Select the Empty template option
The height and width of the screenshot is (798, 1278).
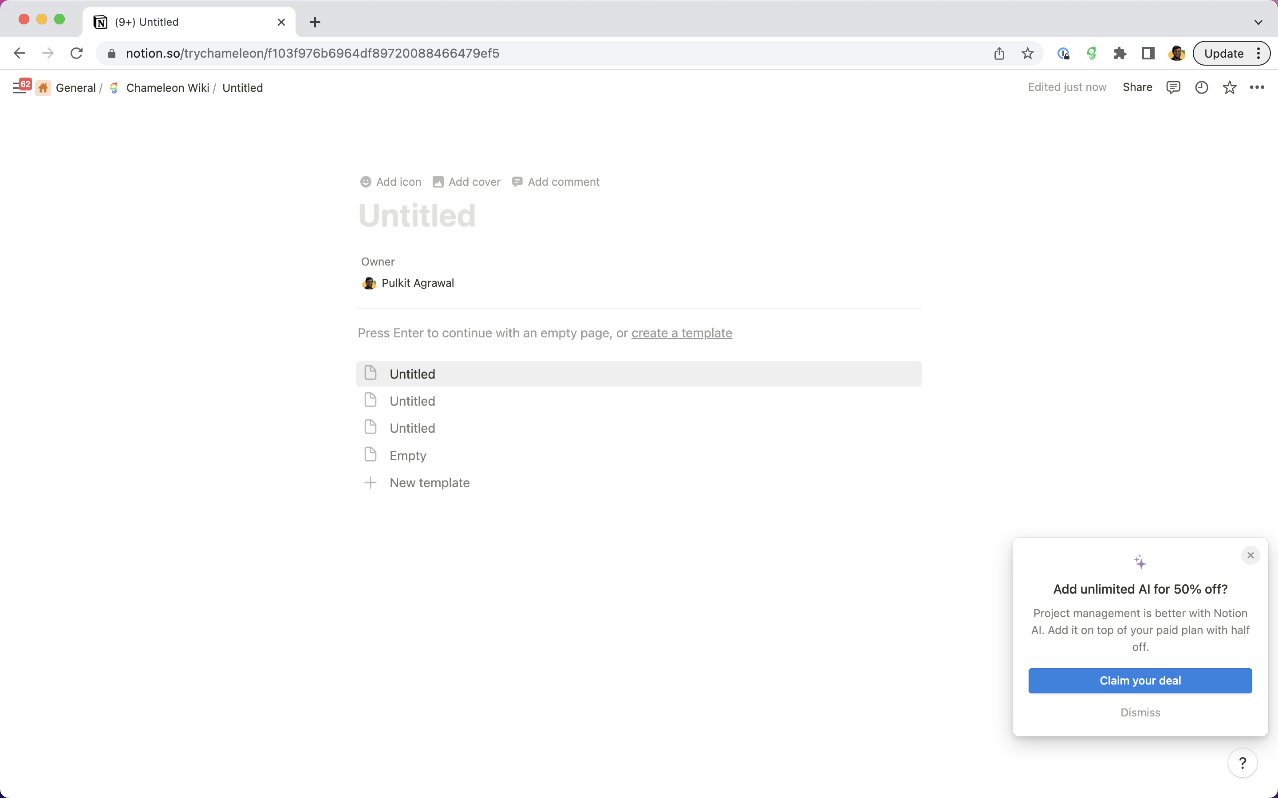(407, 455)
